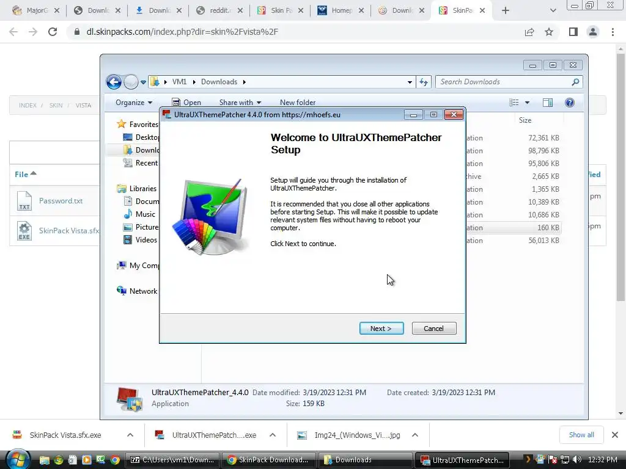The width and height of the screenshot is (626, 469).
Task: Click Next in UltraUXThemePatcher setup
Action: point(381,328)
